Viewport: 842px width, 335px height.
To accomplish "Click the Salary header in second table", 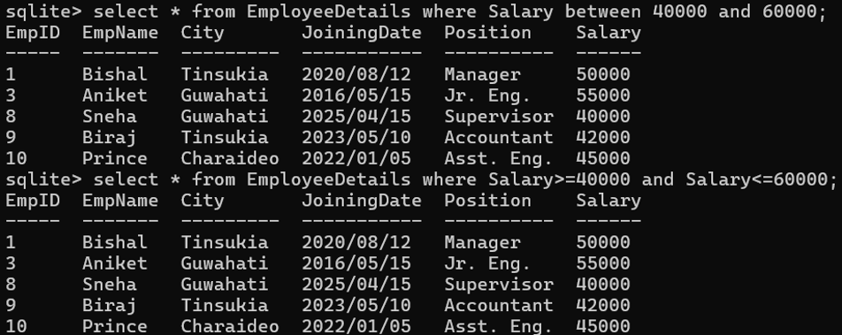I will point(609,201).
